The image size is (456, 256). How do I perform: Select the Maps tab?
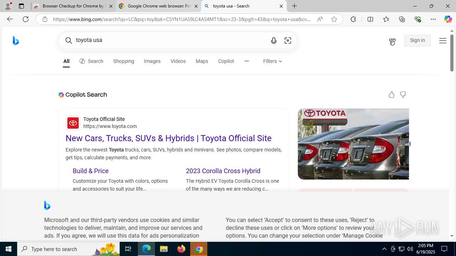[x=202, y=61]
